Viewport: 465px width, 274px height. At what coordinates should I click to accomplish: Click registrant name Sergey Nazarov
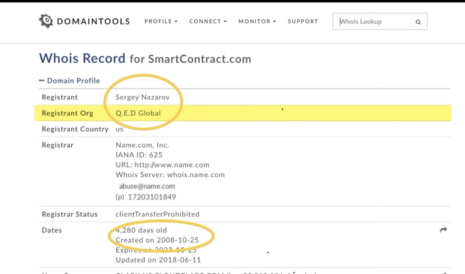click(143, 97)
